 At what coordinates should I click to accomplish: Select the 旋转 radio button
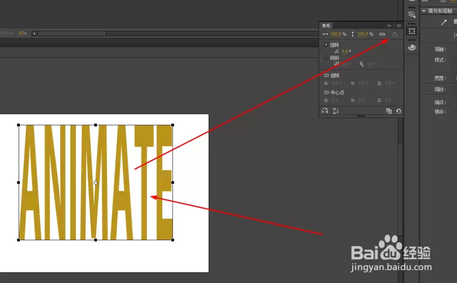pos(326,45)
